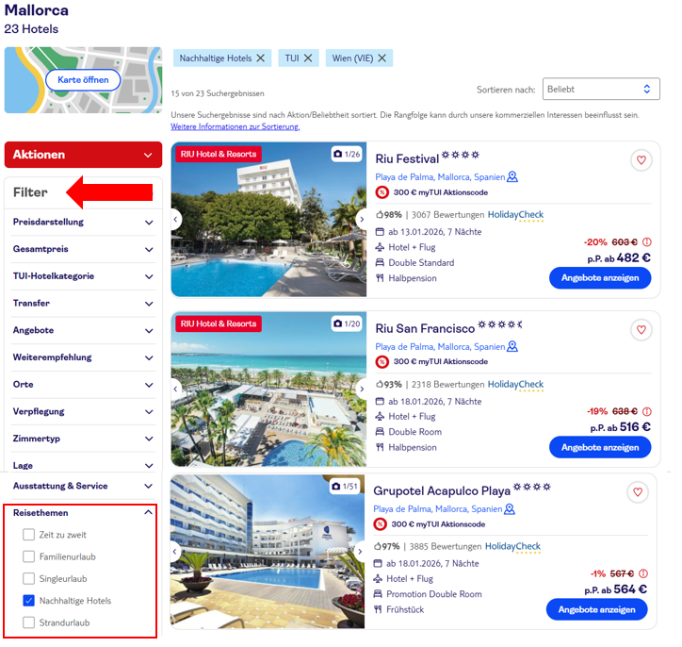This screenshot has height=647, width=682.
Task: Click the Karte öffnen button
Action: (x=83, y=80)
